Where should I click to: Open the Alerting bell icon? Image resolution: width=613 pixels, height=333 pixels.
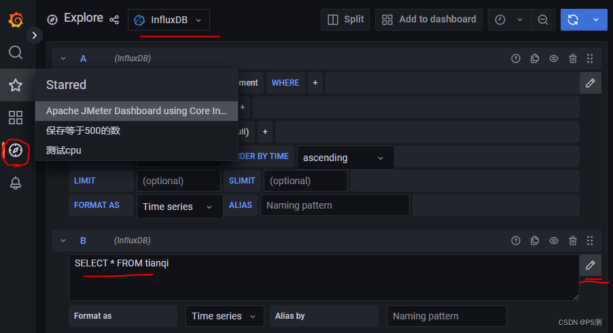16,183
